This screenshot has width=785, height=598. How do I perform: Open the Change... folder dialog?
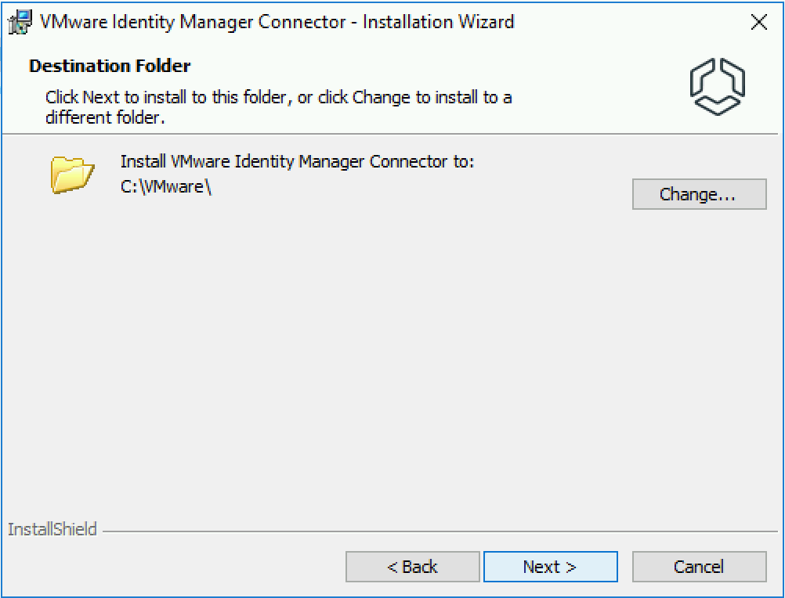699,194
